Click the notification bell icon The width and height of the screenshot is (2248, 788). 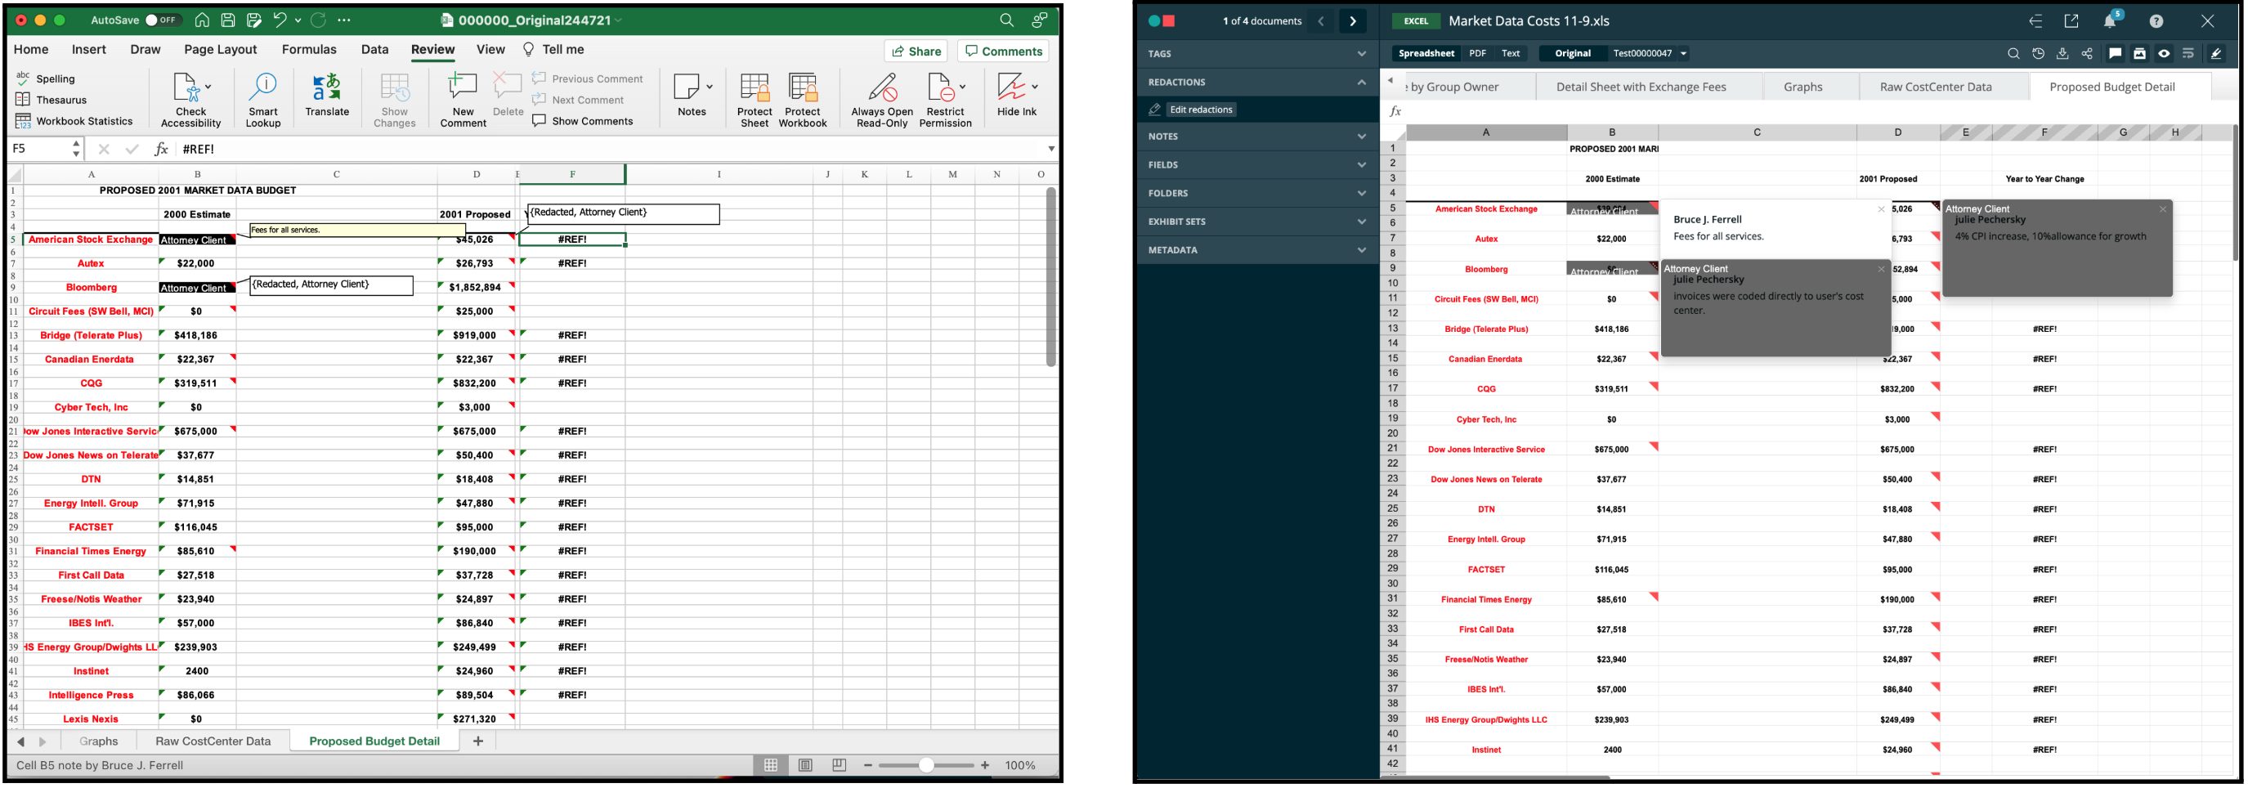2110,21
